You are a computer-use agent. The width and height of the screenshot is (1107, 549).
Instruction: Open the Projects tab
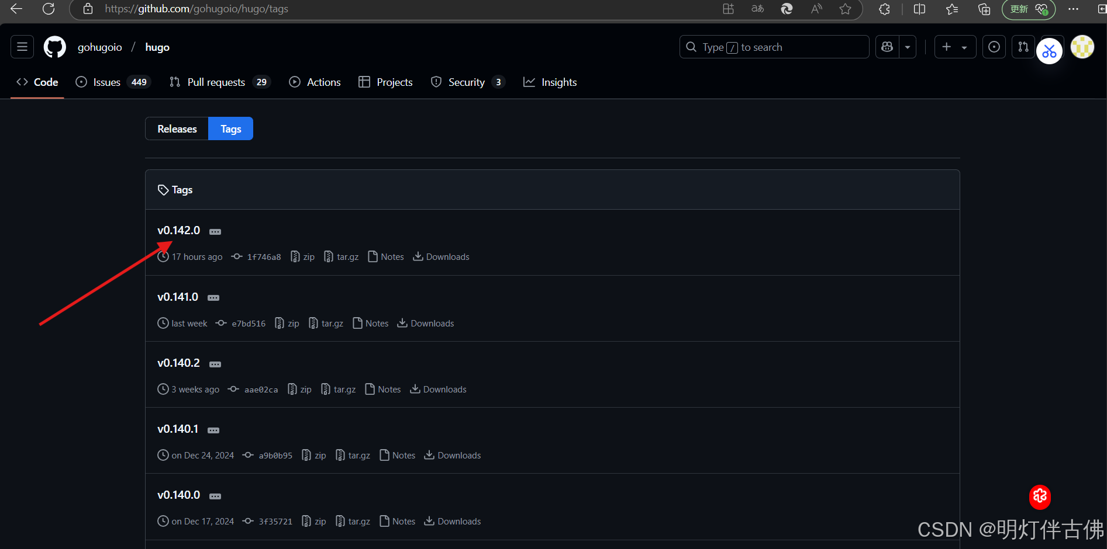[385, 82]
